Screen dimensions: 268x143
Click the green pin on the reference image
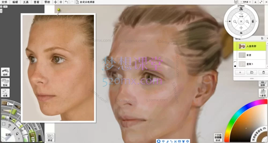coord(59,10)
